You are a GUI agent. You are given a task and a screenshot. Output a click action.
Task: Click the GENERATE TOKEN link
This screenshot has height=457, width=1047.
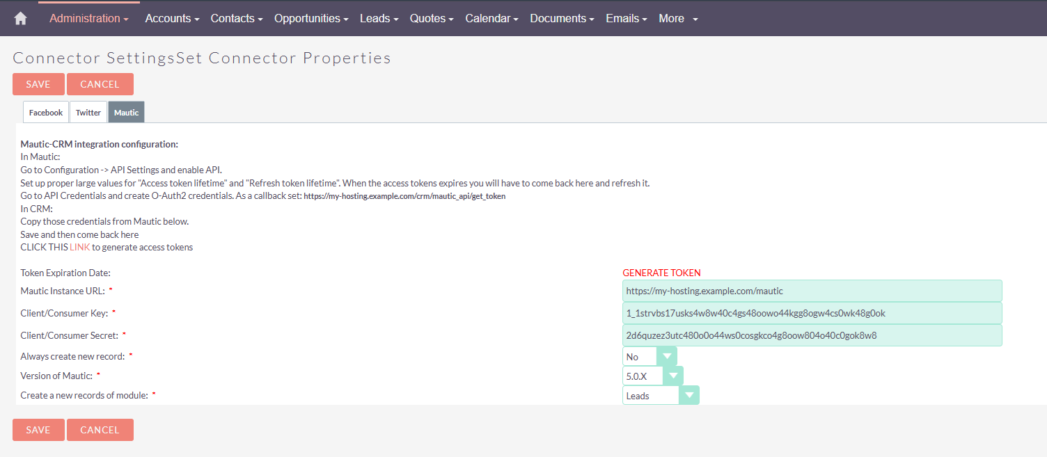click(661, 273)
